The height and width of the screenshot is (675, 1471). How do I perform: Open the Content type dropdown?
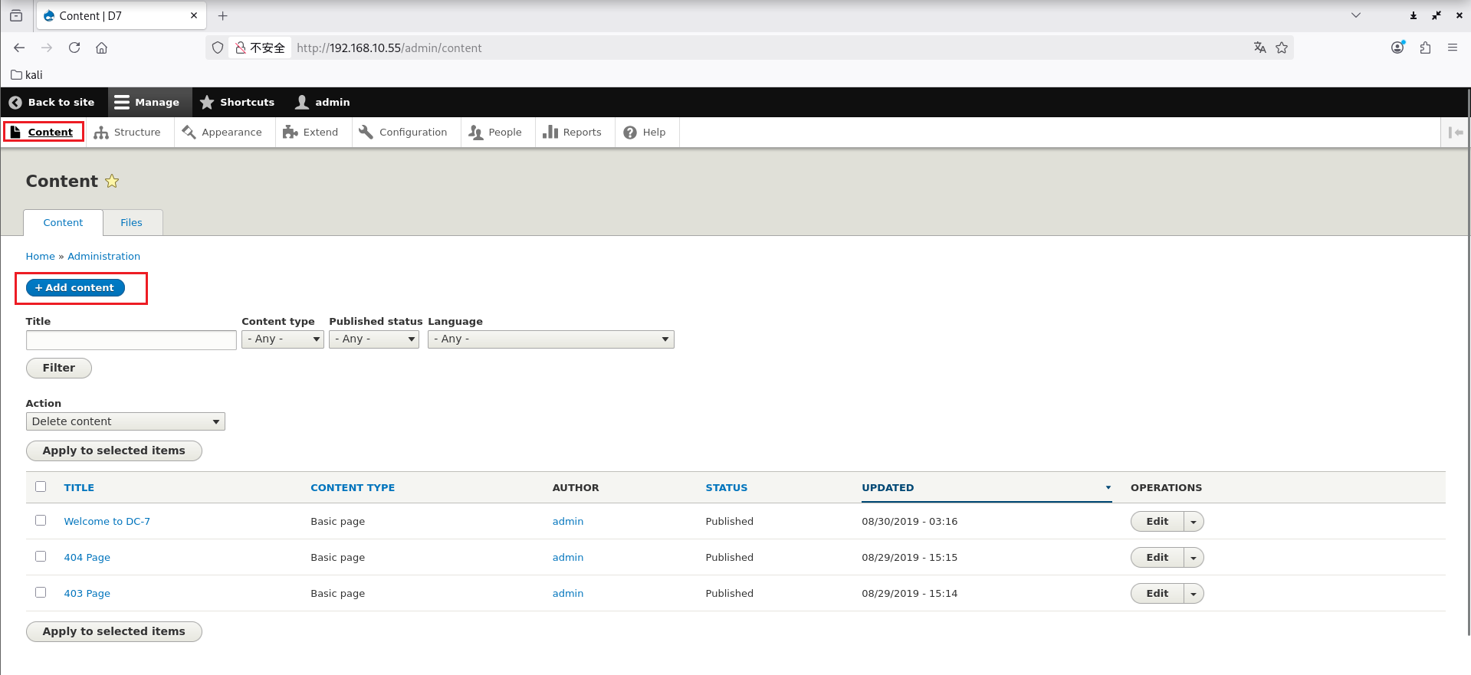(282, 339)
